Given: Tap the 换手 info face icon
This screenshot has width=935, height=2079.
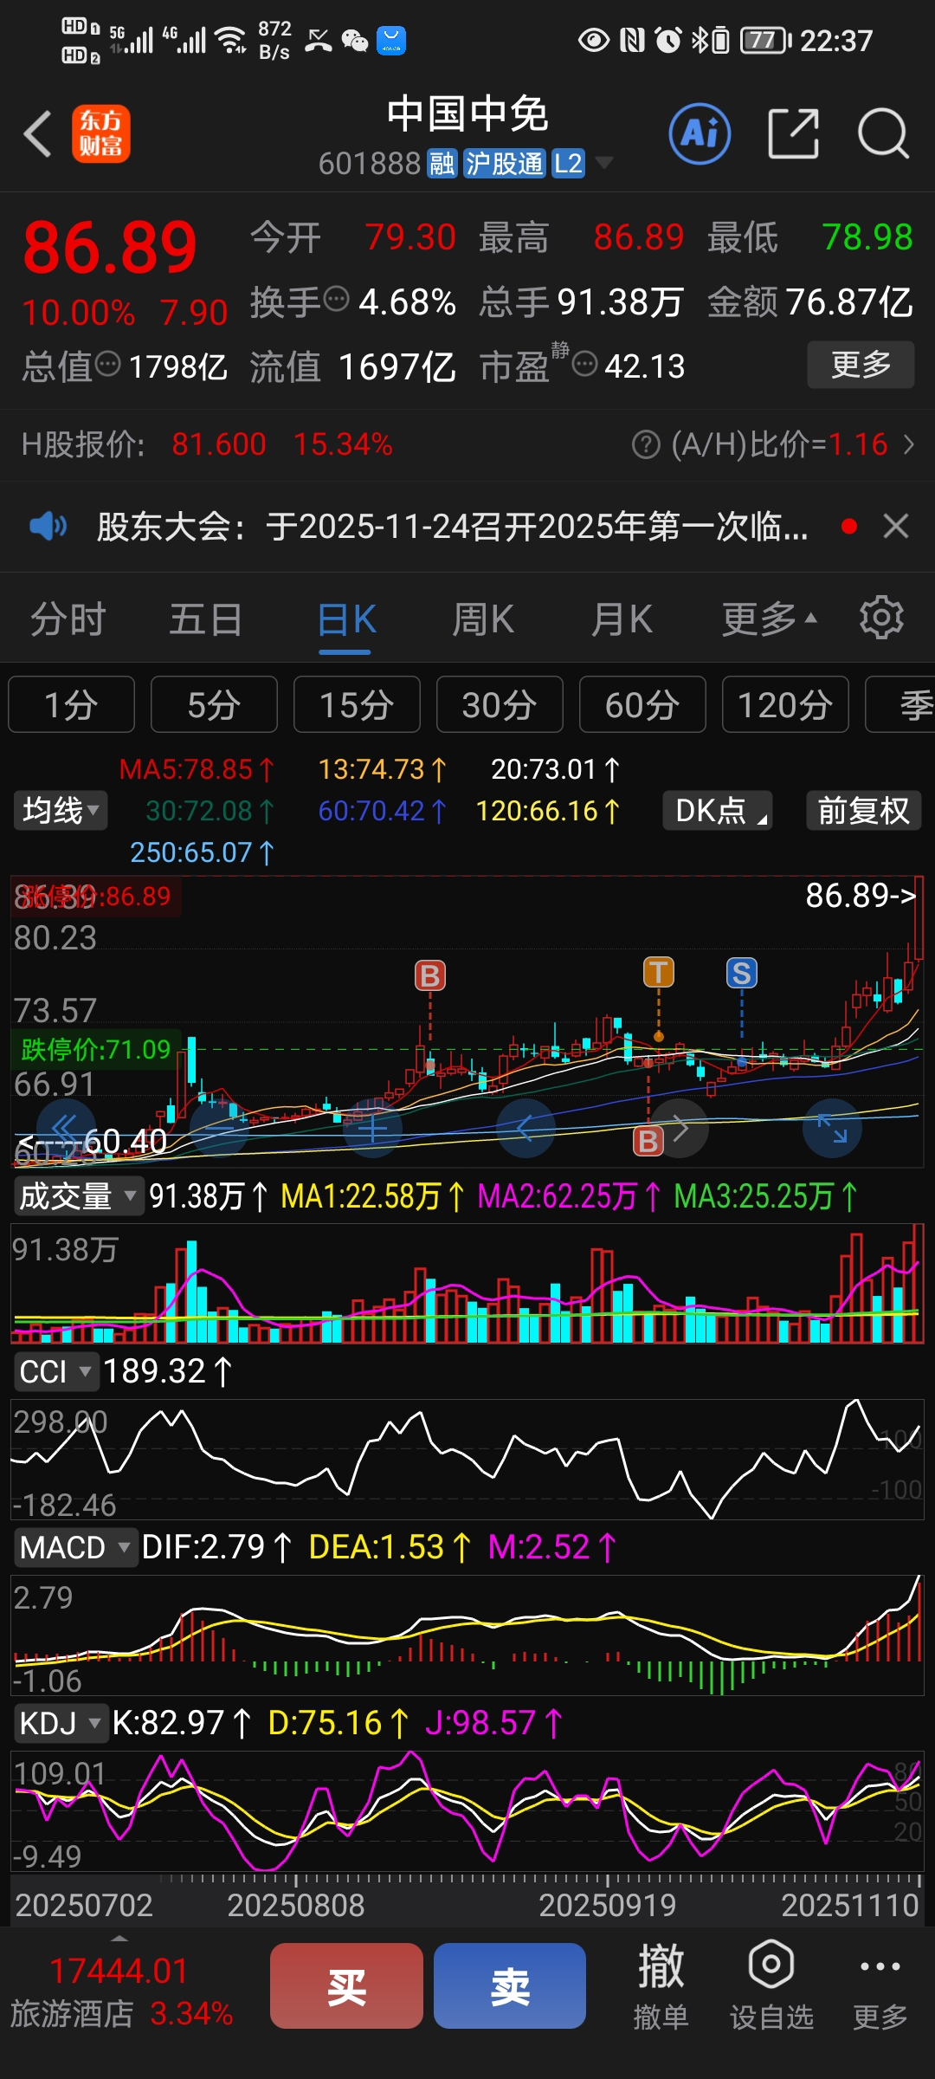Looking at the screenshot, I should click(336, 300).
